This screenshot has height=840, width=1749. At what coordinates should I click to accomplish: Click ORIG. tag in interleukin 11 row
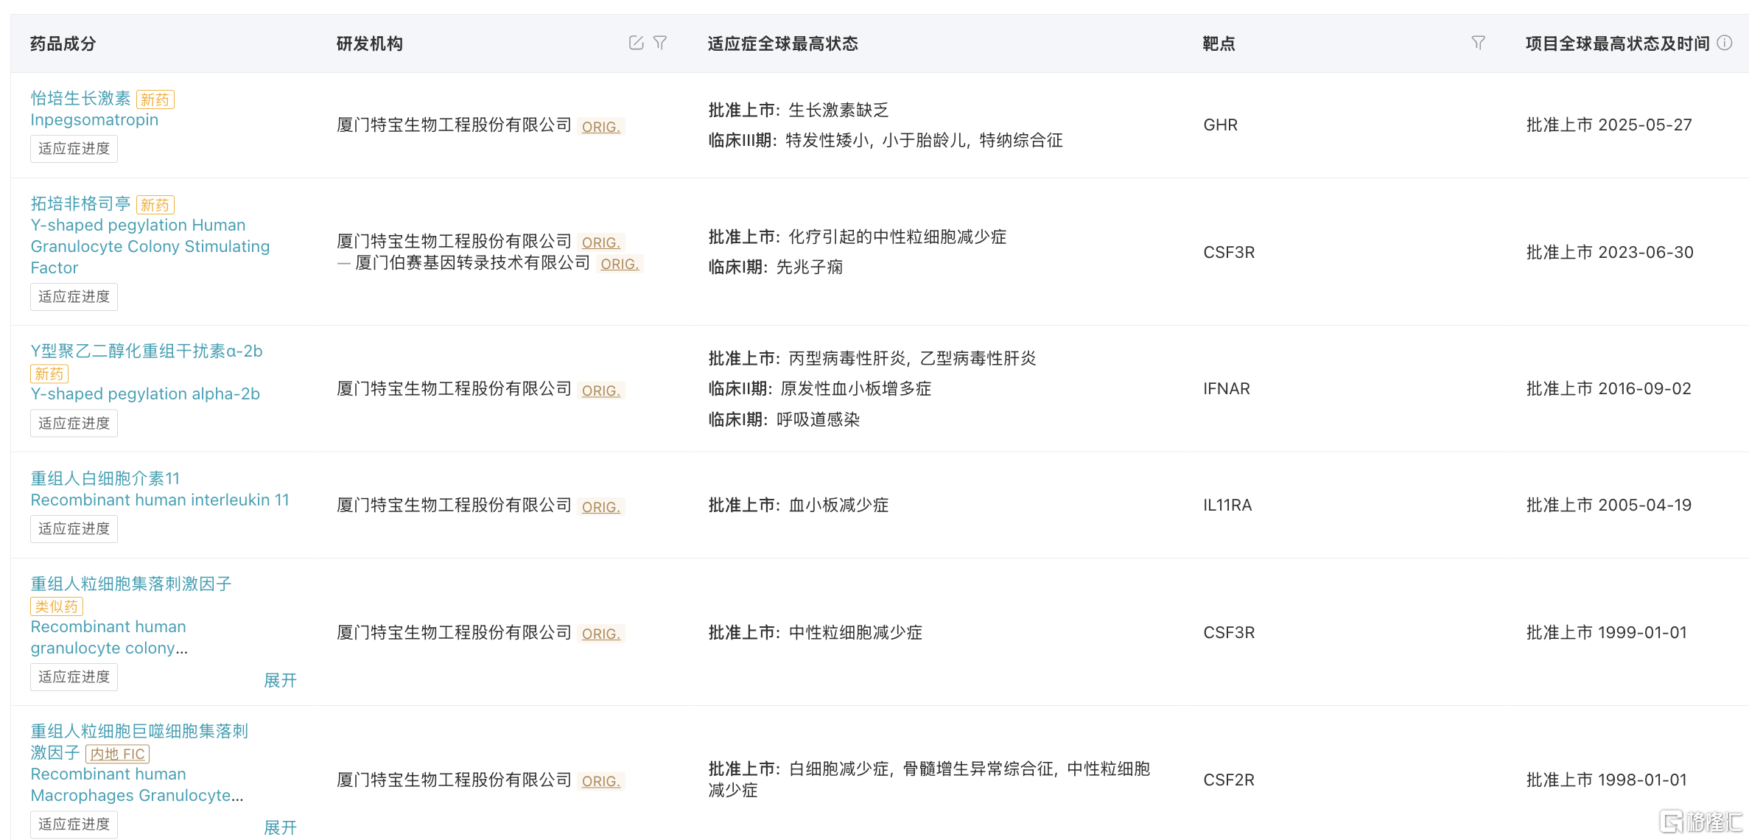pyautogui.click(x=601, y=507)
